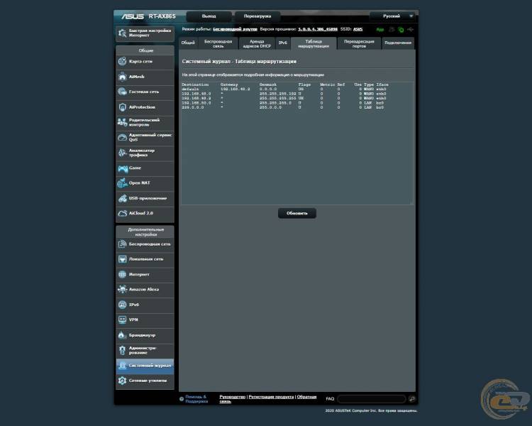The width and height of the screenshot is (532, 426).
Task: Open Интернет globe icon in sidebar
Action: click(x=122, y=275)
